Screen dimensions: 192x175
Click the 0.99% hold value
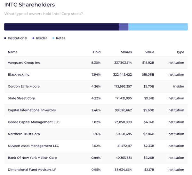[x=96, y=158]
